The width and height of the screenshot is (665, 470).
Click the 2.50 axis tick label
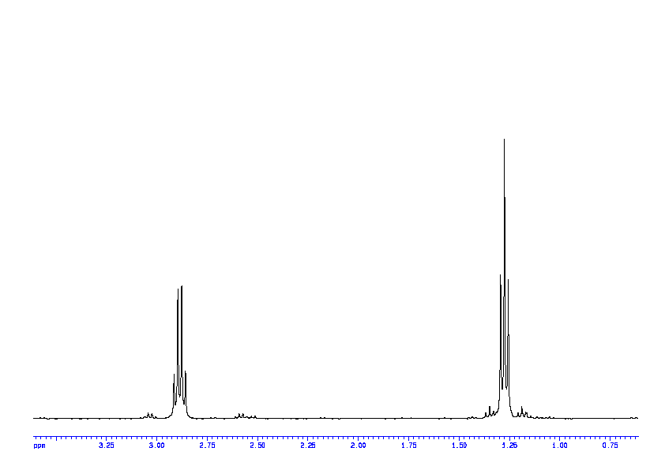point(257,446)
